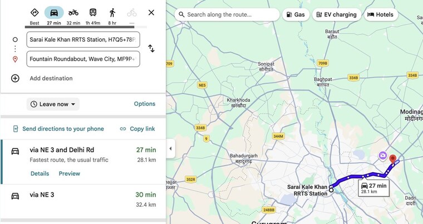423x224 pixels.
Task: Open Preview for the fastest route
Action: pos(70,173)
